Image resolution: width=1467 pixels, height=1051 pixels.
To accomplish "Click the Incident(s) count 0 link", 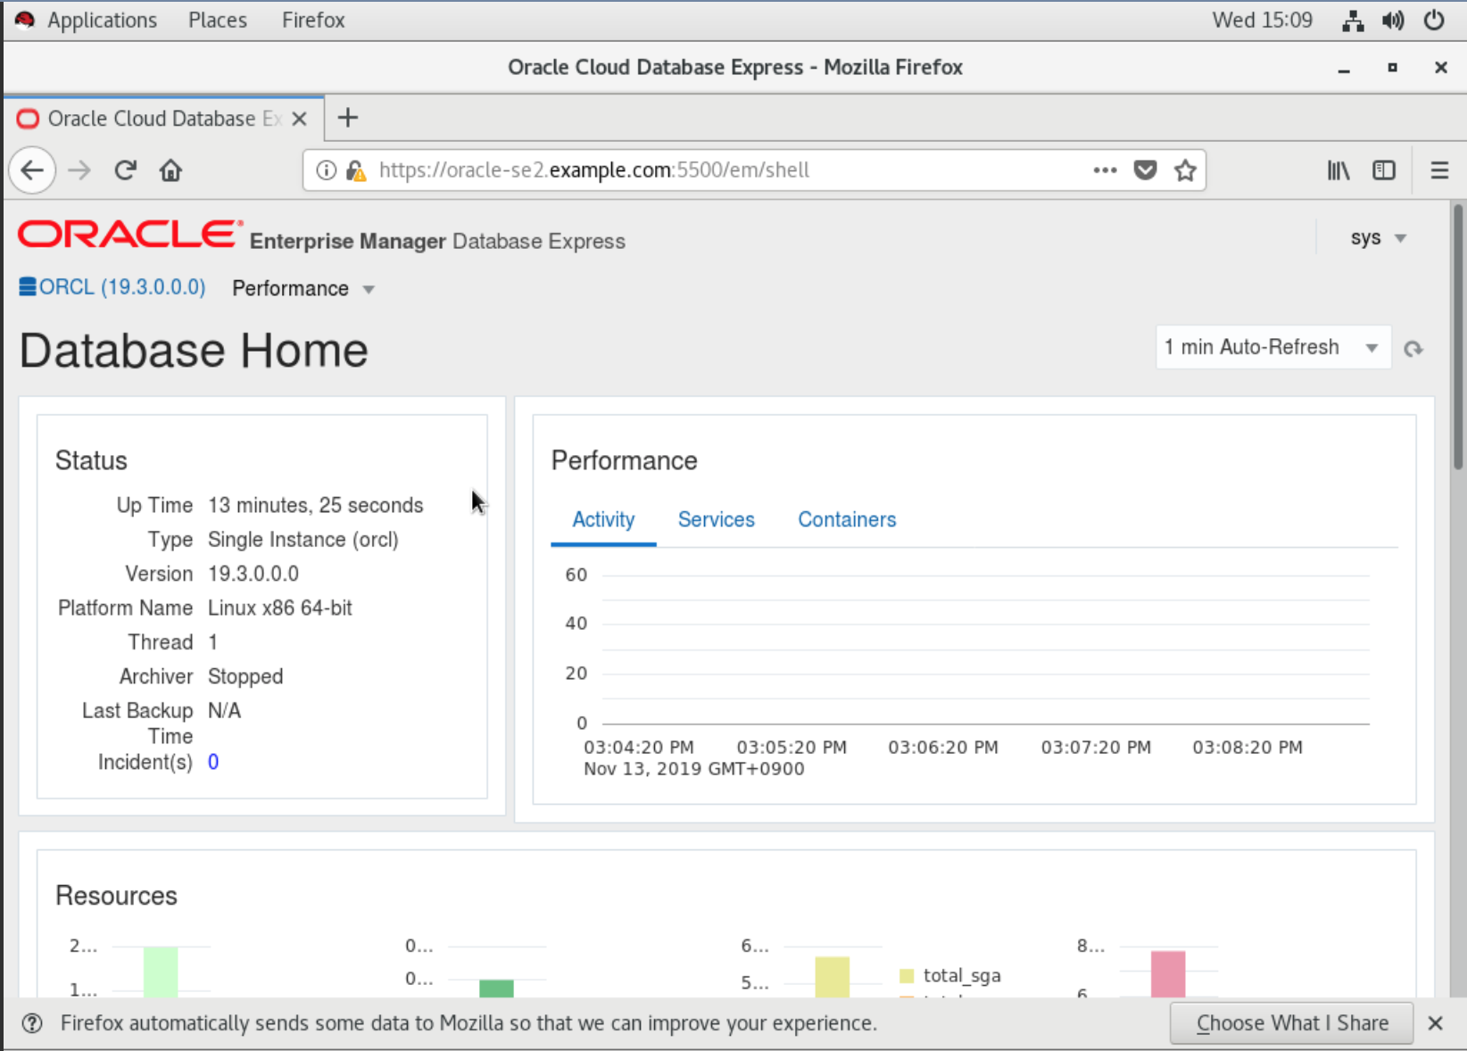I will pos(213,762).
